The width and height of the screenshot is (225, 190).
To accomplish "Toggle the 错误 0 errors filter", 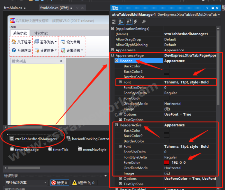I will [59, 183].
